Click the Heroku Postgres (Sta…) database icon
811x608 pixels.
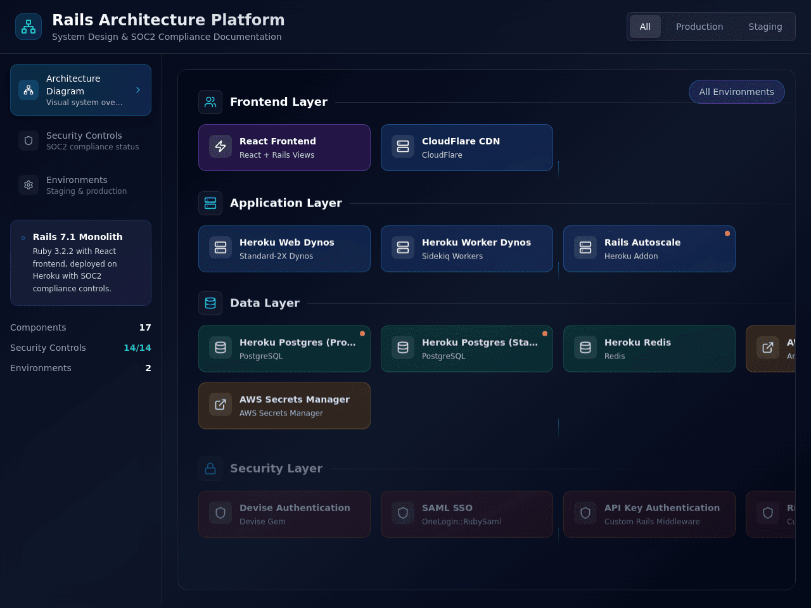[403, 348]
